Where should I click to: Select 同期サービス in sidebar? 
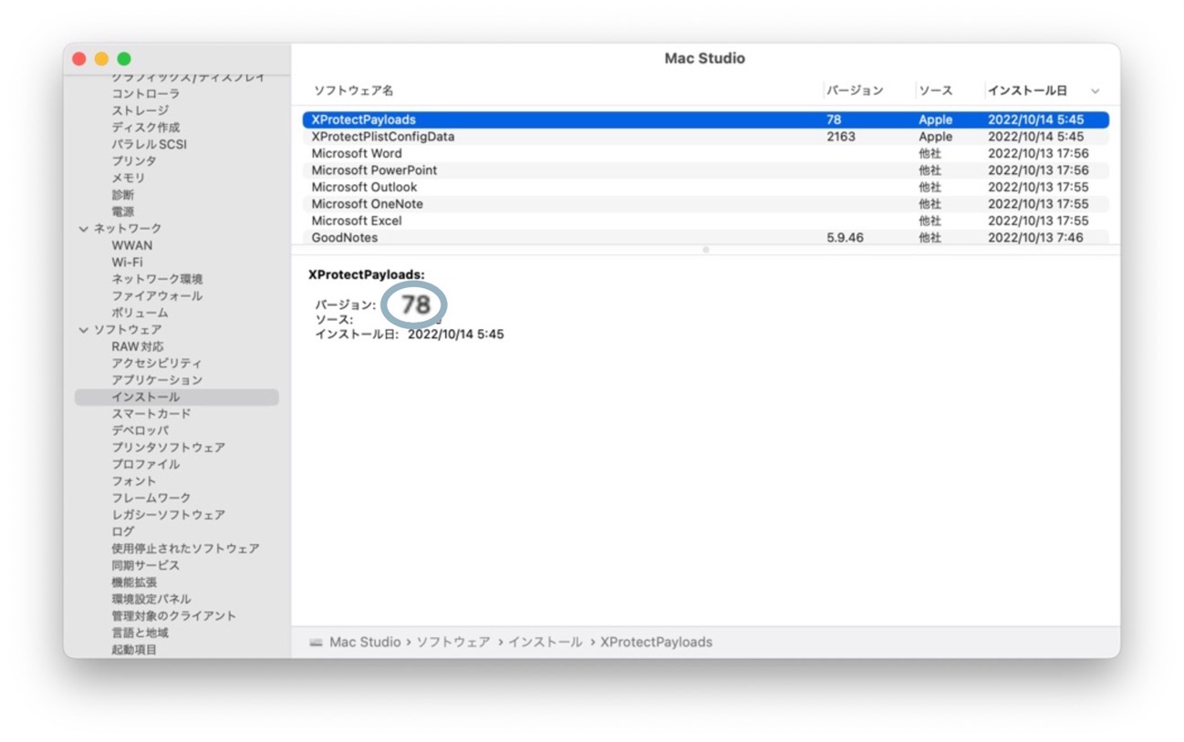(146, 565)
